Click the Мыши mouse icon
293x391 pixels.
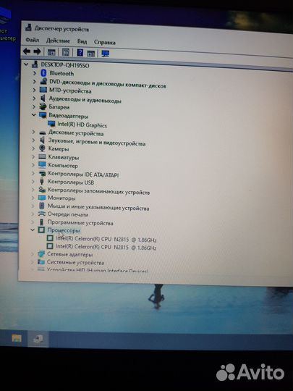(x=42, y=206)
